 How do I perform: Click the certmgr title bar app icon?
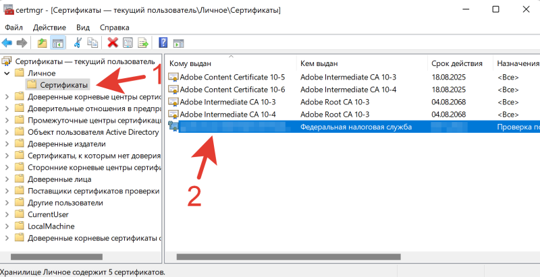coord(9,9)
